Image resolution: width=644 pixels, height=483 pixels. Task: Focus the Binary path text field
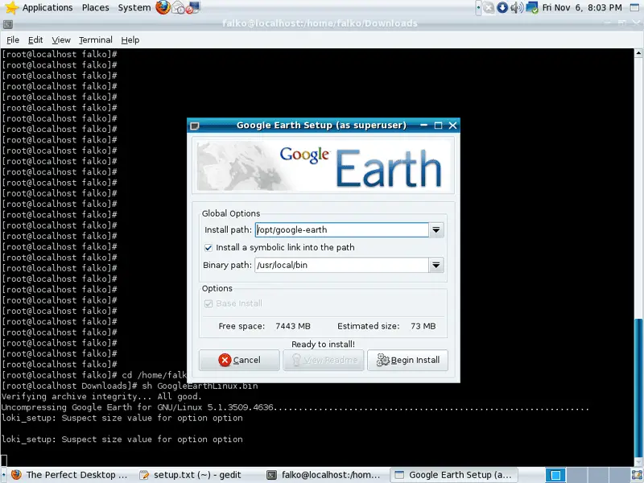(x=341, y=266)
